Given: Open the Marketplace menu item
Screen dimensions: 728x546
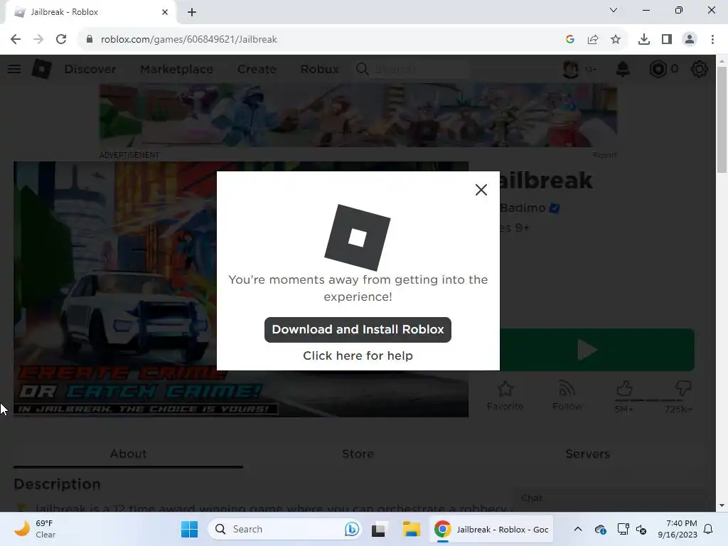Looking at the screenshot, I should (x=176, y=69).
